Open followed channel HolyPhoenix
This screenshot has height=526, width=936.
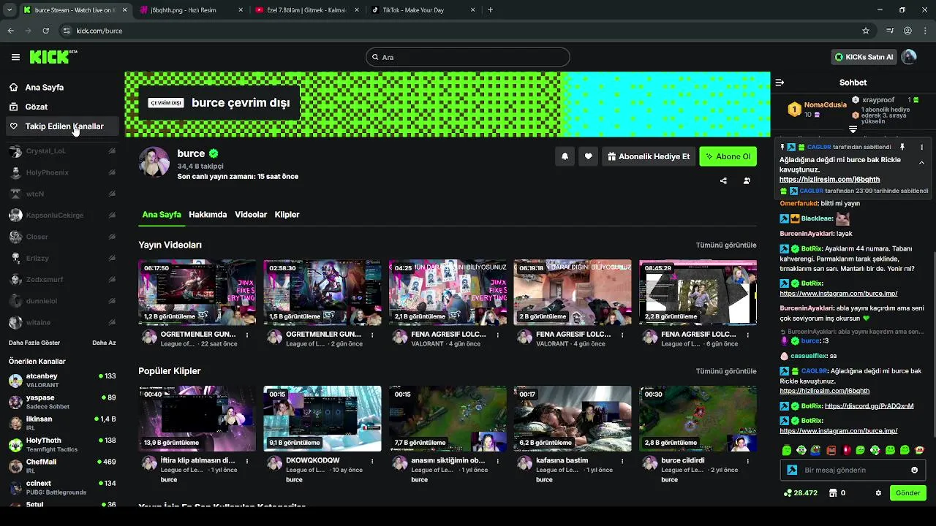pos(62,172)
